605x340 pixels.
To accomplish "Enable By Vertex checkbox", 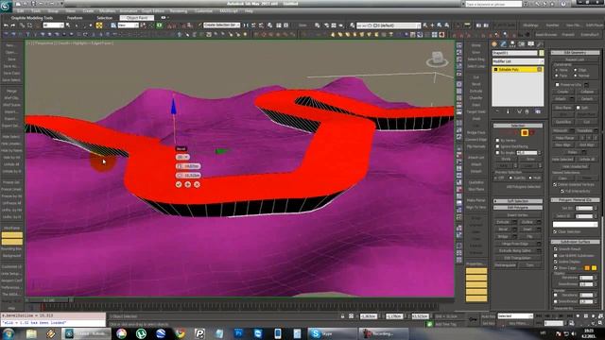I will 497,141.
